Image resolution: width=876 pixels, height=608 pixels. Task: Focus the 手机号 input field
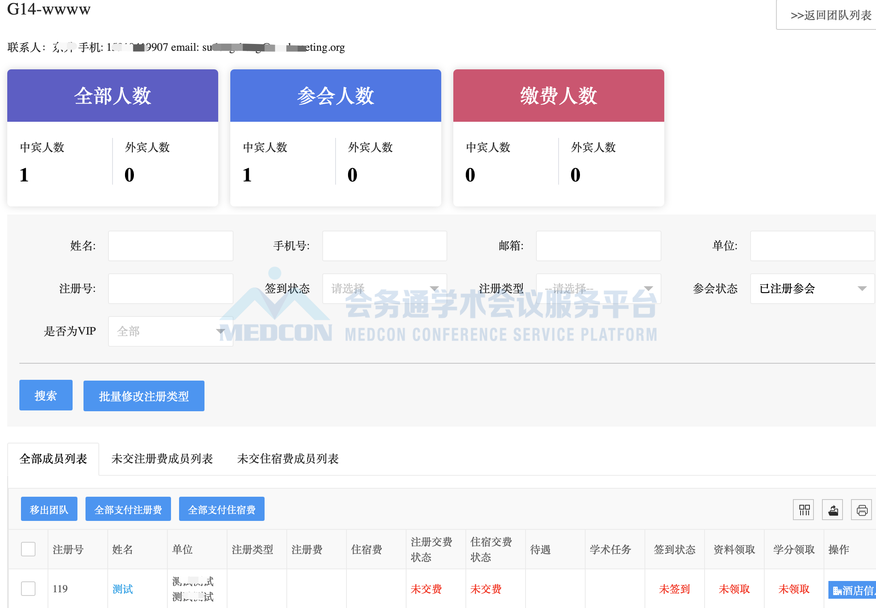(x=384, y=246)
